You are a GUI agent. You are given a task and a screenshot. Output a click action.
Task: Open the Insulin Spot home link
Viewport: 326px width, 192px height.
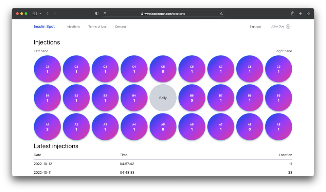point(44,27)
